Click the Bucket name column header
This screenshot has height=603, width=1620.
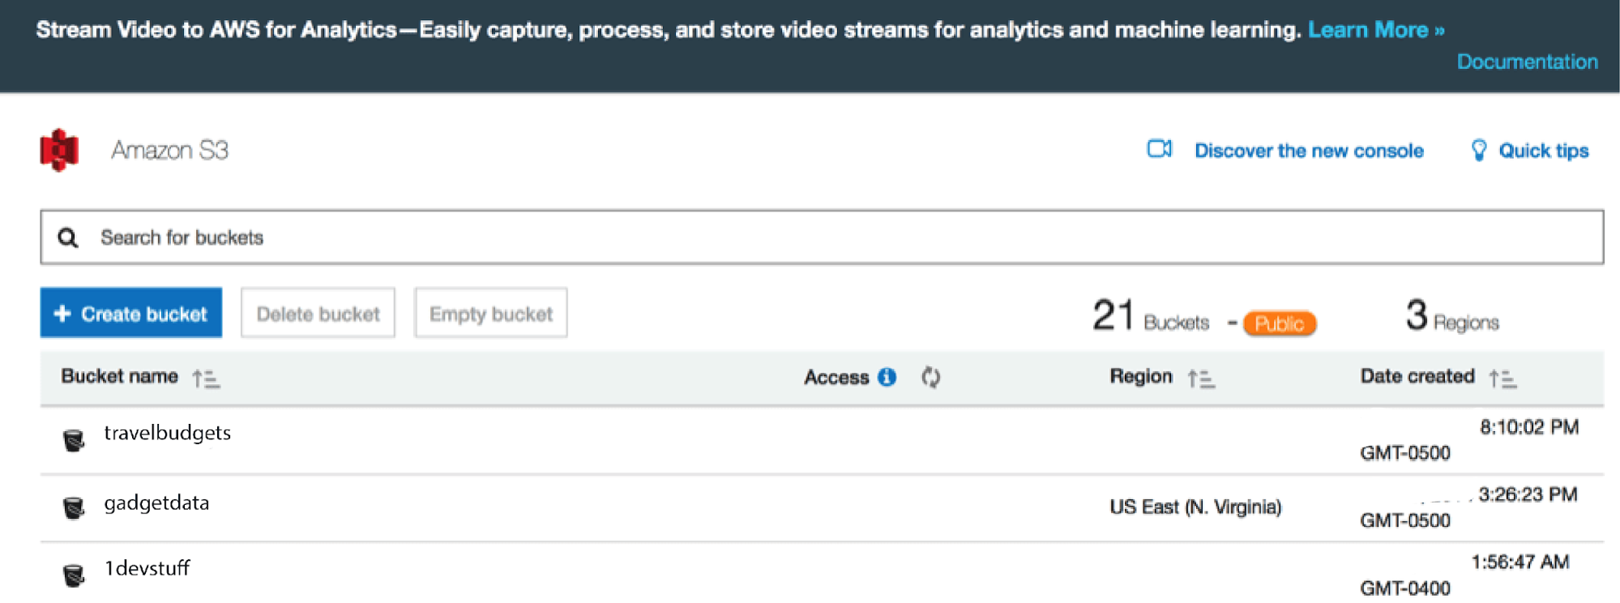tap(120, 376)
